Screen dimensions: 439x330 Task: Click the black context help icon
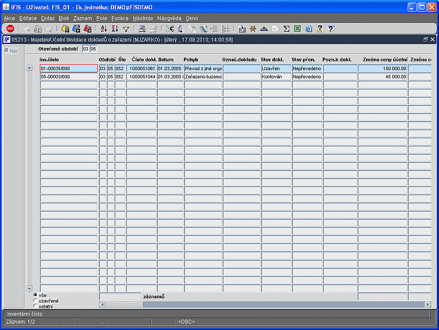tap(331, 29)
